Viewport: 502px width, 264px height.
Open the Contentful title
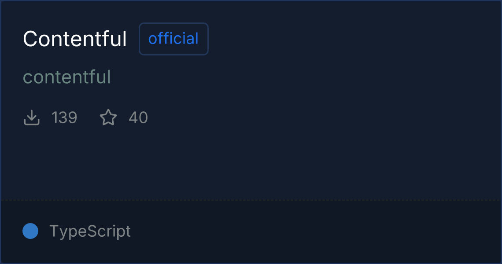[75, 39]
